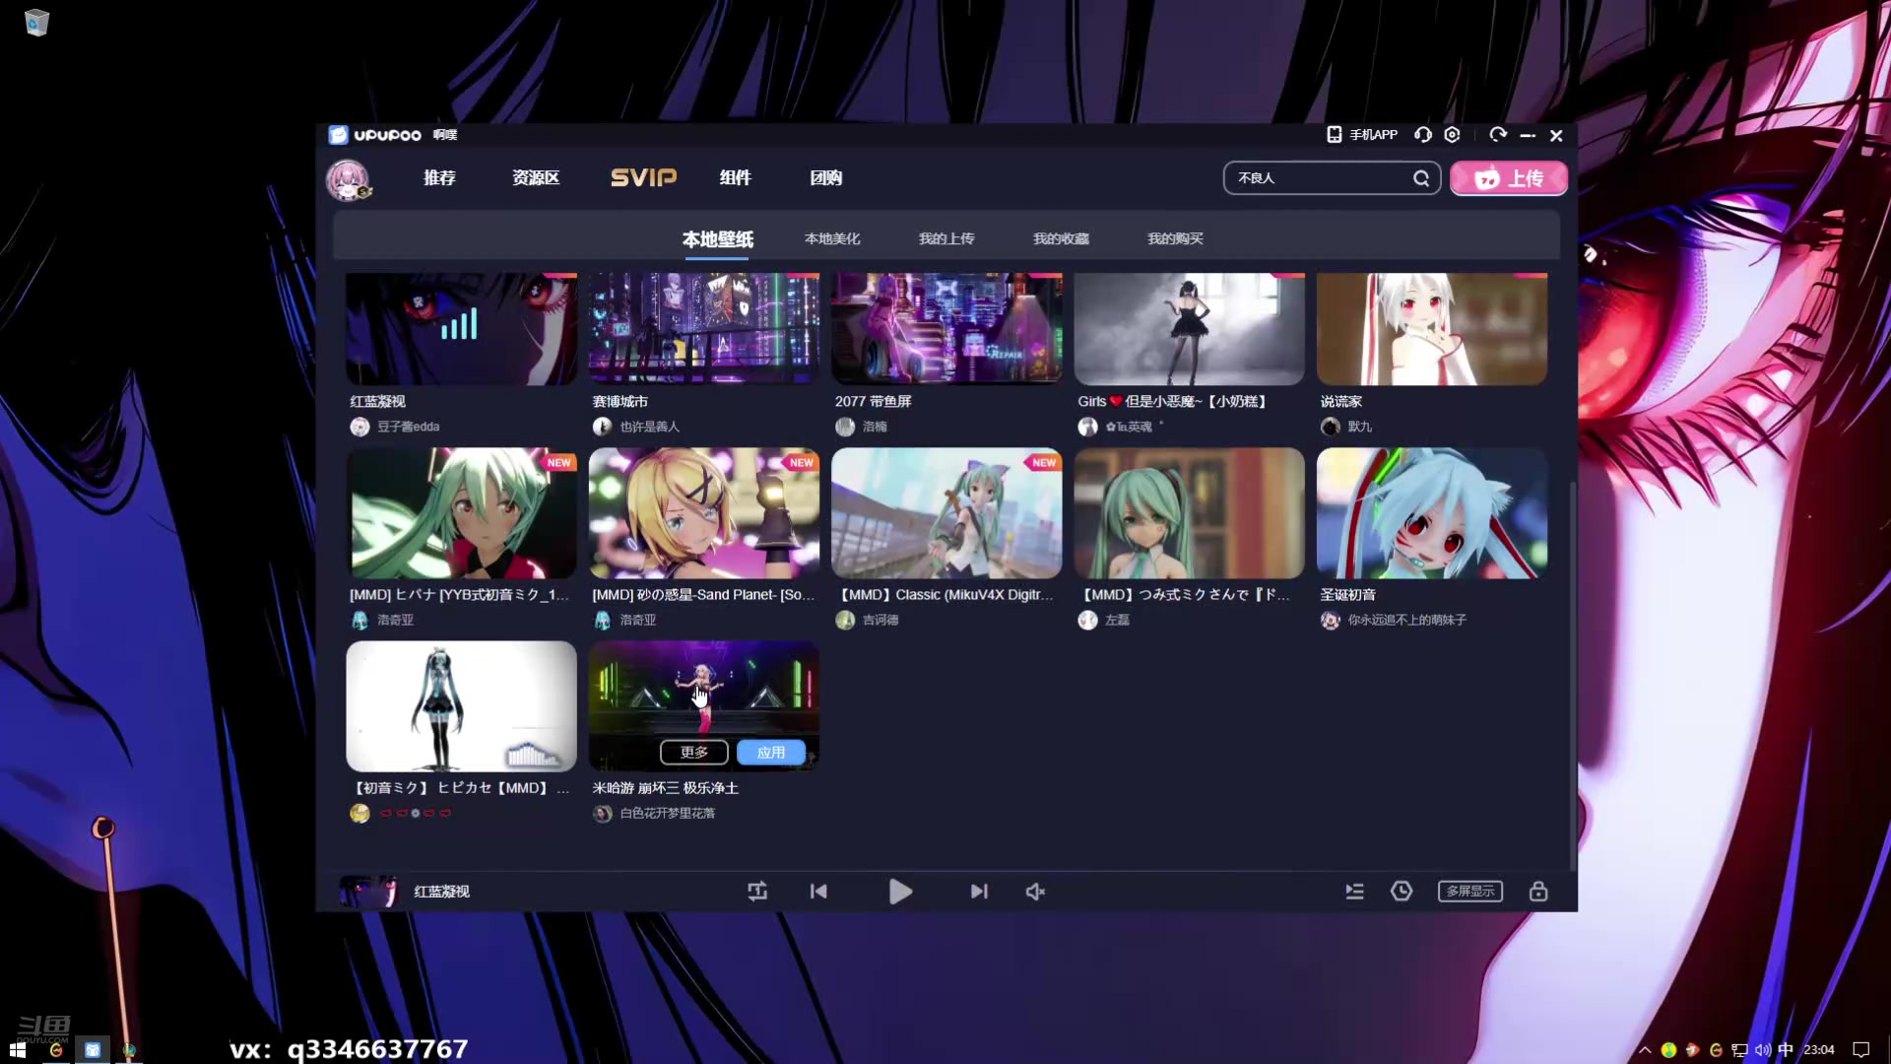
Task: Open the 资源区 menu
Action: click(x=536, y=178)
